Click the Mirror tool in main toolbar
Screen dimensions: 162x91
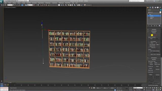coord(62,5)
